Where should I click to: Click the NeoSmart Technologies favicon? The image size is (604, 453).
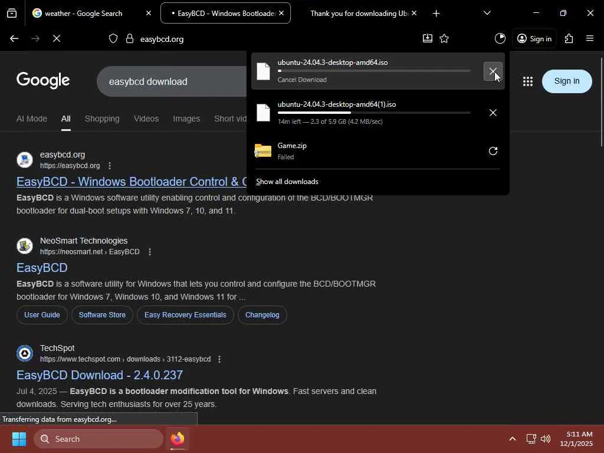click(25, 246)
